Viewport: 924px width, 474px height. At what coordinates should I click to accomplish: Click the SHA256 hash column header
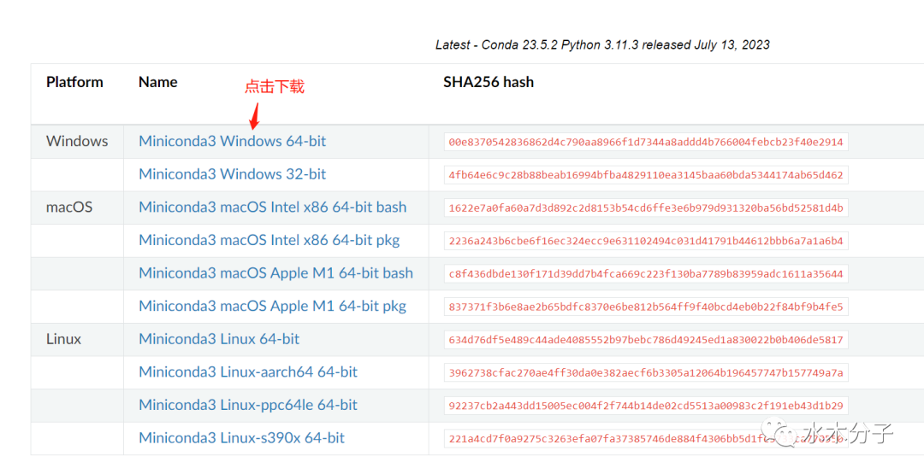pyautogui.click(x=489, y=82)
